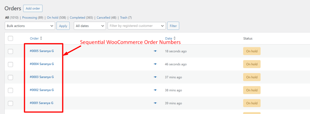Image resolution: width=310 pixels, height=114 pixels.
Task: Preview order #0001 with eye icon
Action: pyautogui.click(x=155, y=103)
